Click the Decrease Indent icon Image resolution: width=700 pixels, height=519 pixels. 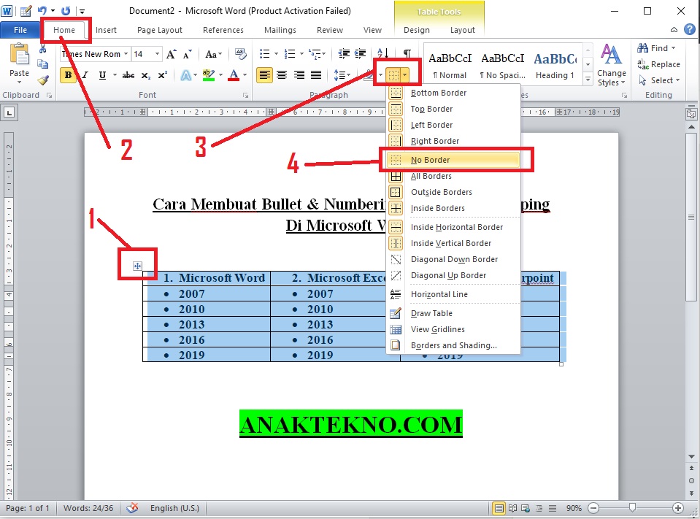point(344,54)
